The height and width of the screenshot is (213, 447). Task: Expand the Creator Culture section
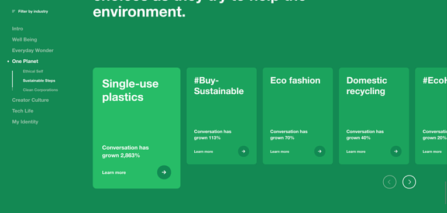[30, 100]
